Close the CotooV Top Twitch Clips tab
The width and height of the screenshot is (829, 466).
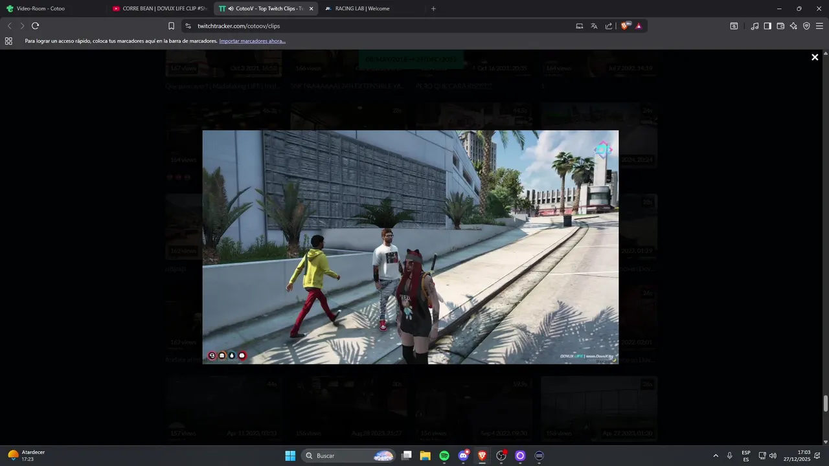point(311,8)
